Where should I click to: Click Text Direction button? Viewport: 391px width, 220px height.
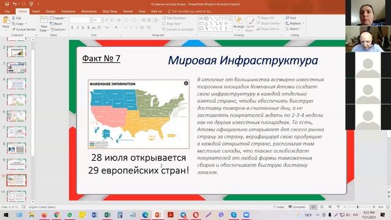tap(174, 18)
